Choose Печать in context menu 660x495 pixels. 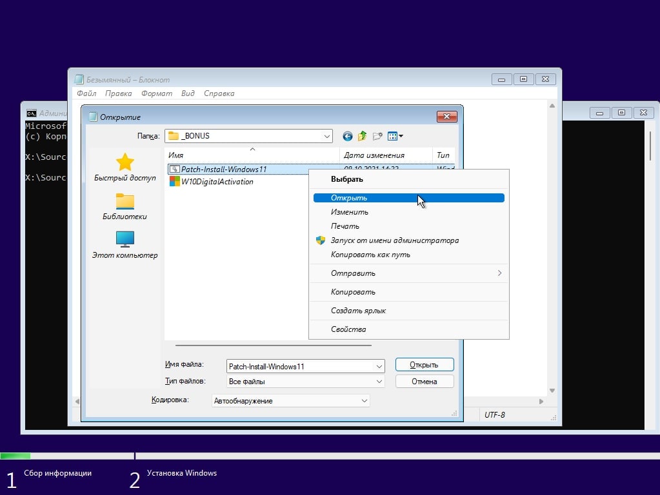[x=409, y=226]
